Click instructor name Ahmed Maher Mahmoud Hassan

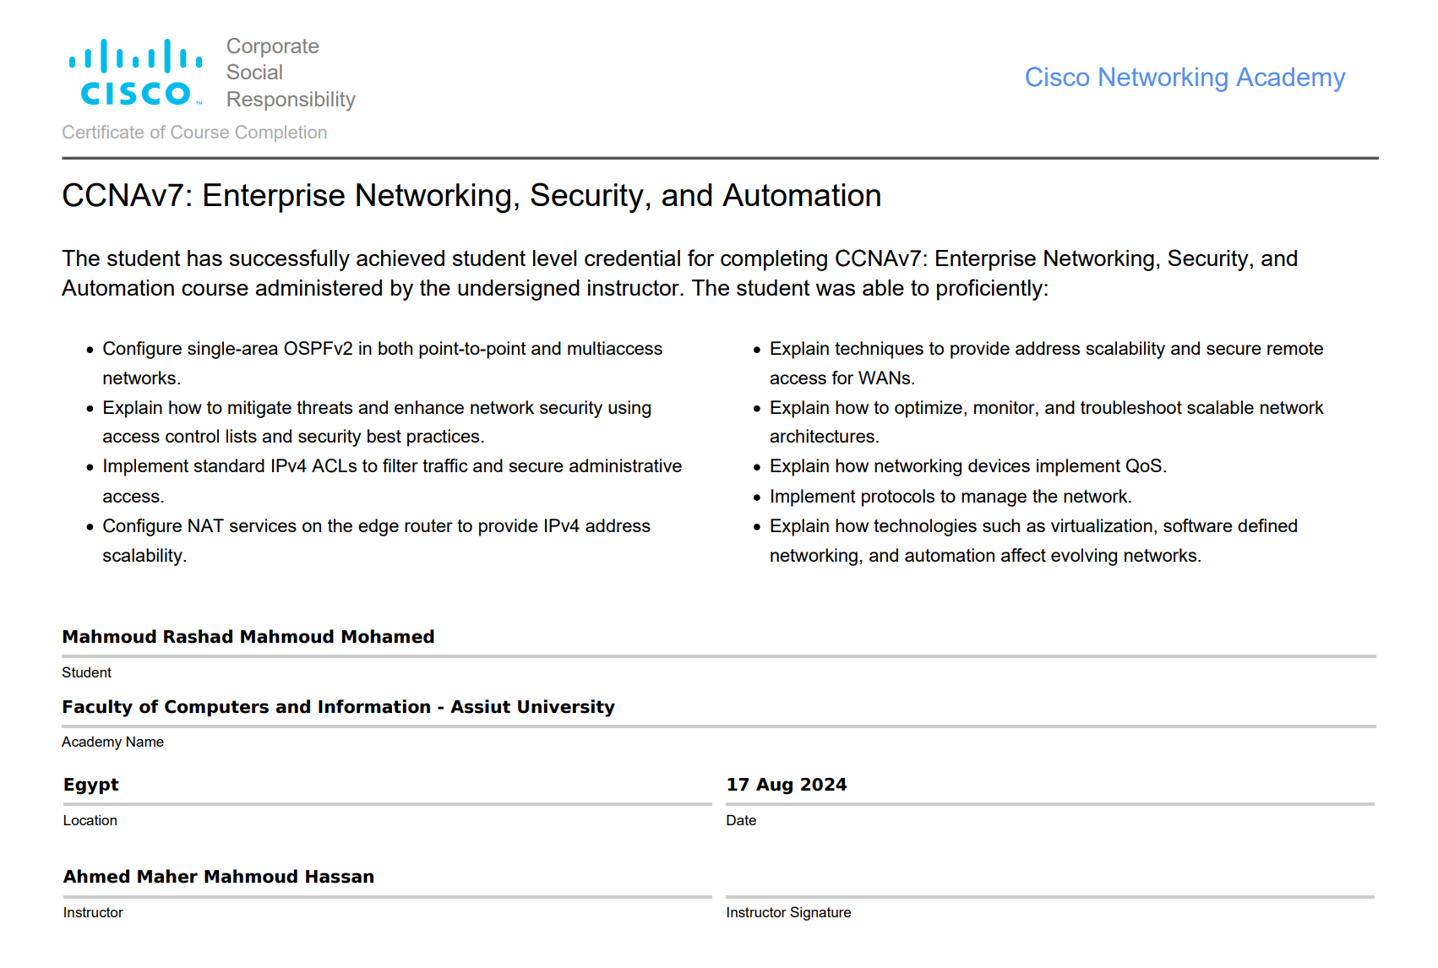(x=219, y=877)
